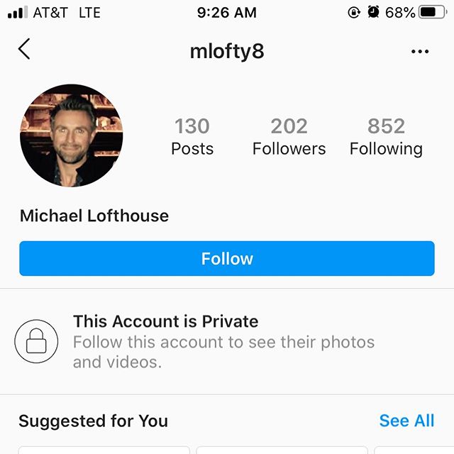The image size is (454, 454).
Task: Tap the alarm clock status icon
Action: 373,12
